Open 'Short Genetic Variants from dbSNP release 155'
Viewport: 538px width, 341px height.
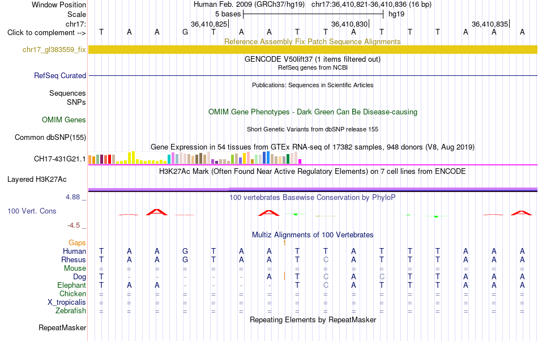pyautogui.click(x=313, y=129)
